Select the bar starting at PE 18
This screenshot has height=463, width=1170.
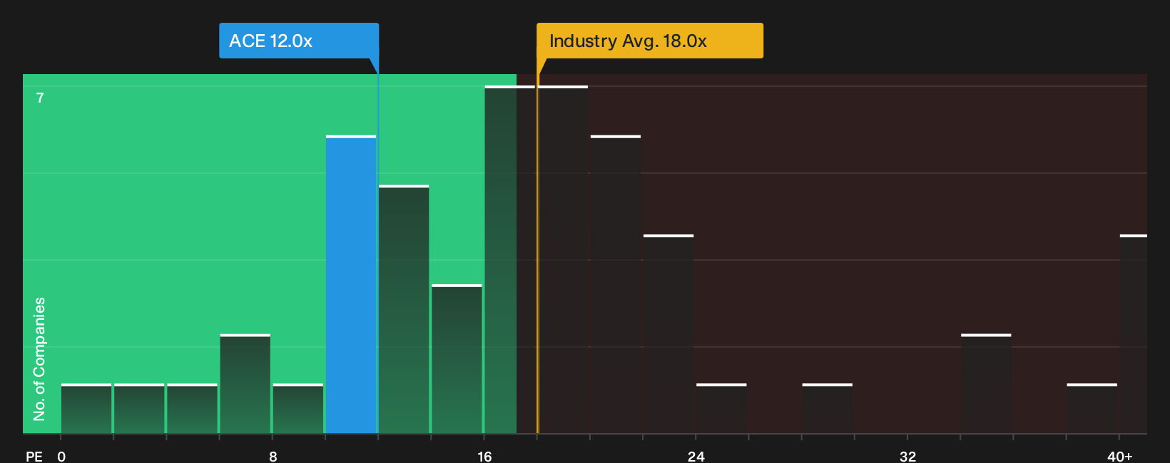[563, 259]
